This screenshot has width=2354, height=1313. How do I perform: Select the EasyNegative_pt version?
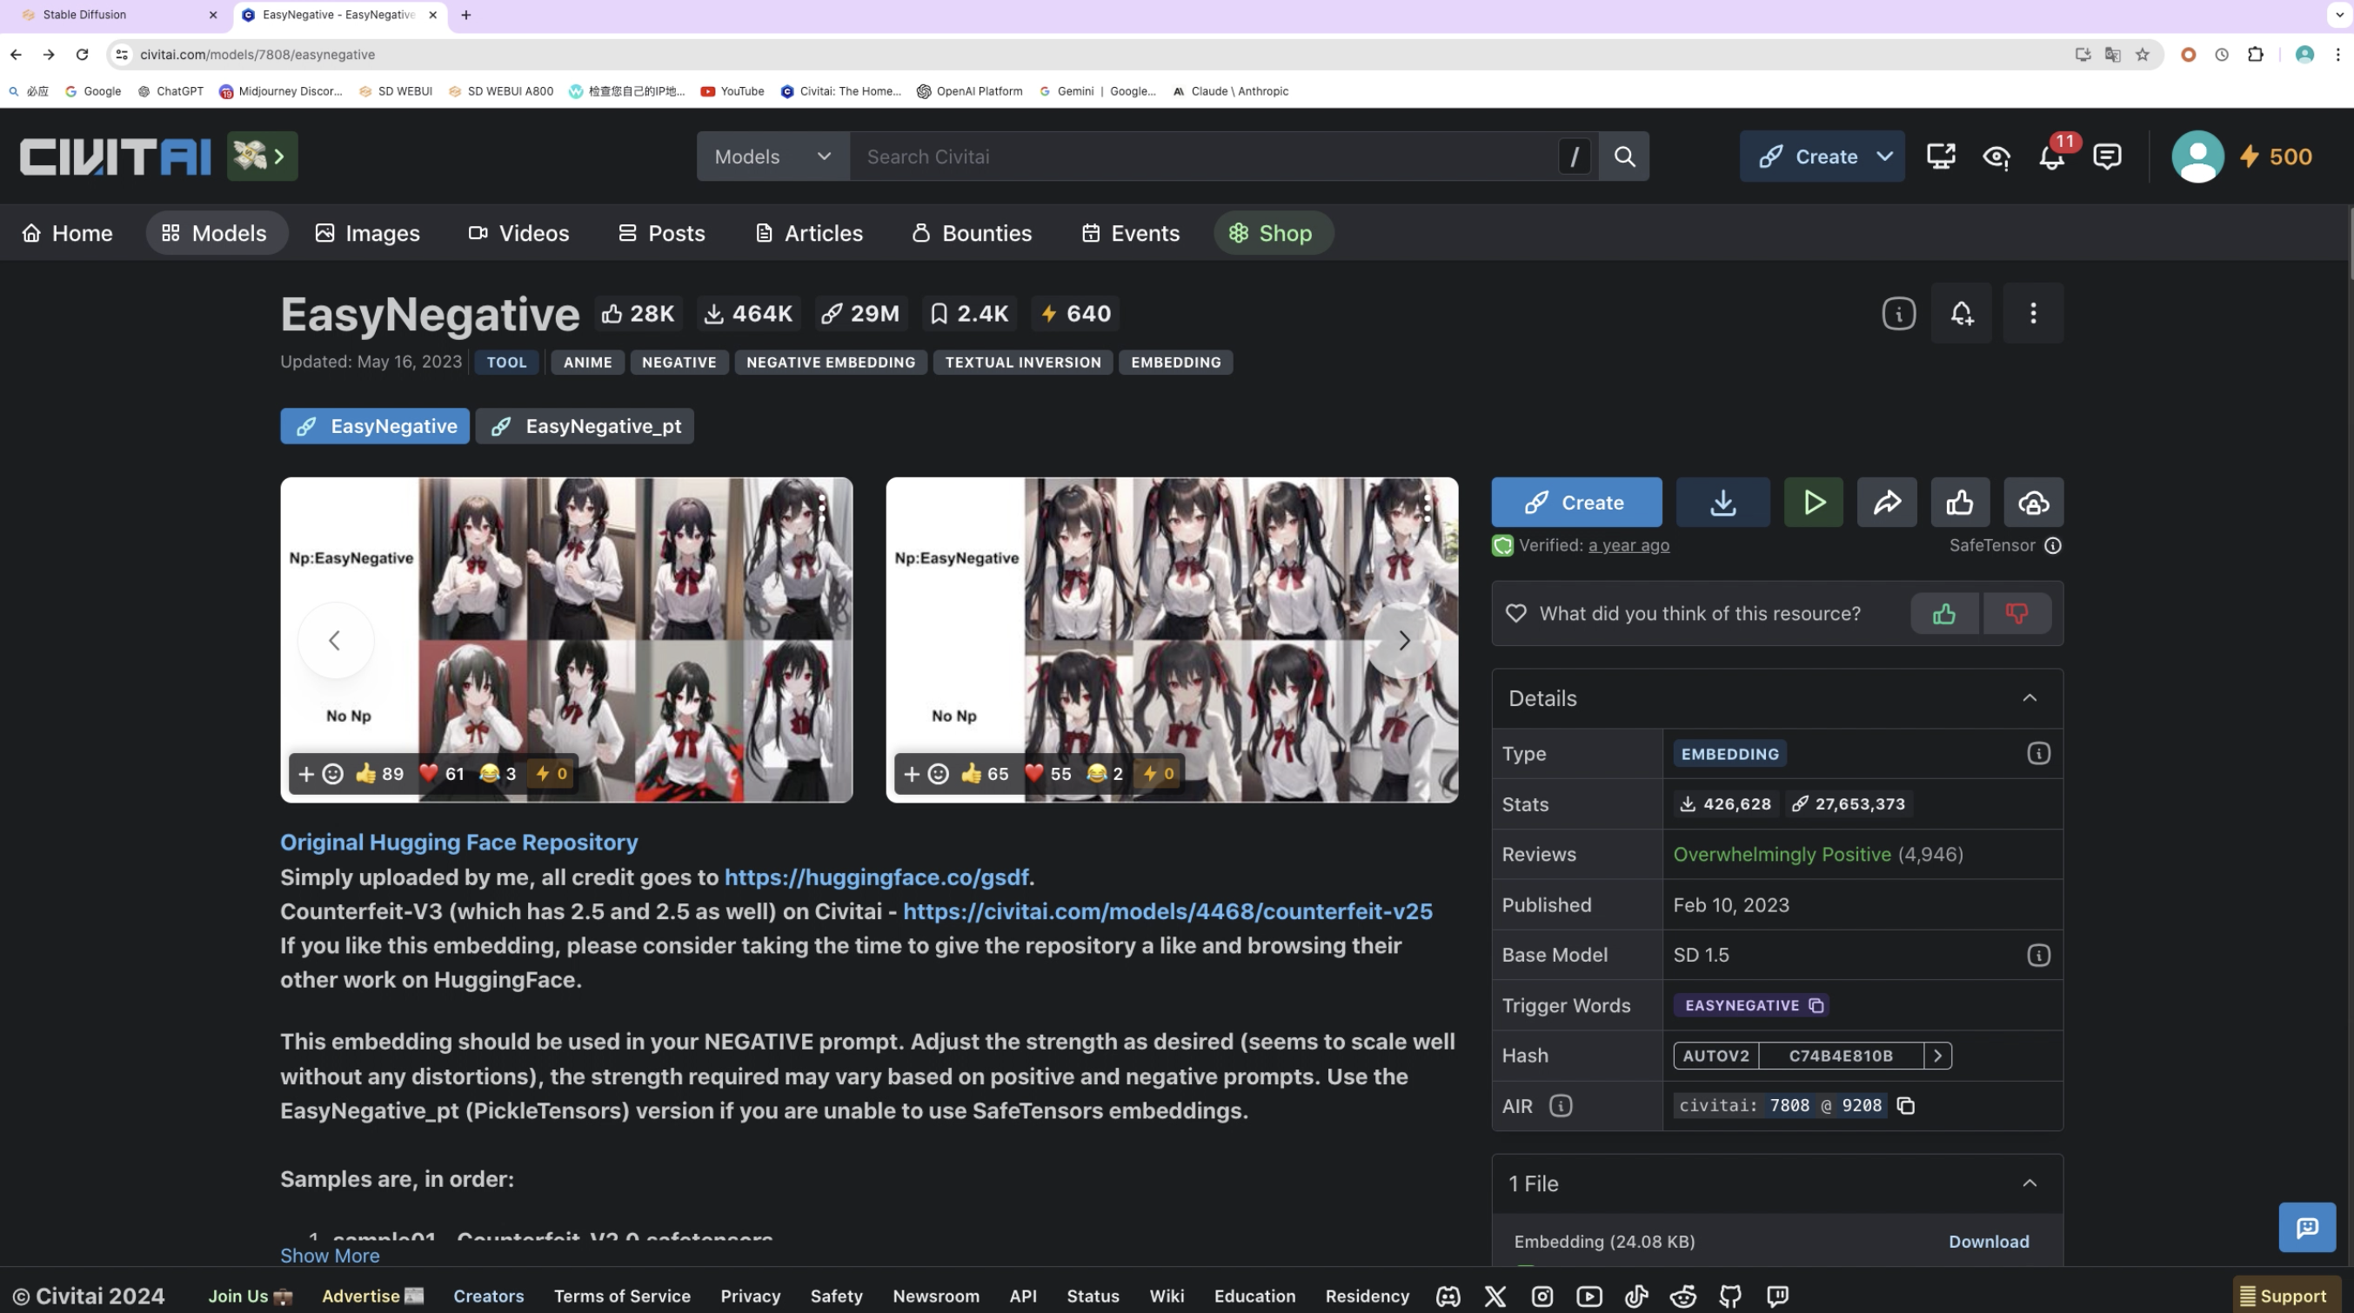585,426
